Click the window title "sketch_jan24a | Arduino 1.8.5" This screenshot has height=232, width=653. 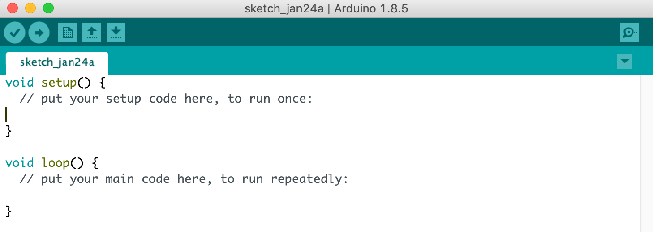click(x=326, y=8)
